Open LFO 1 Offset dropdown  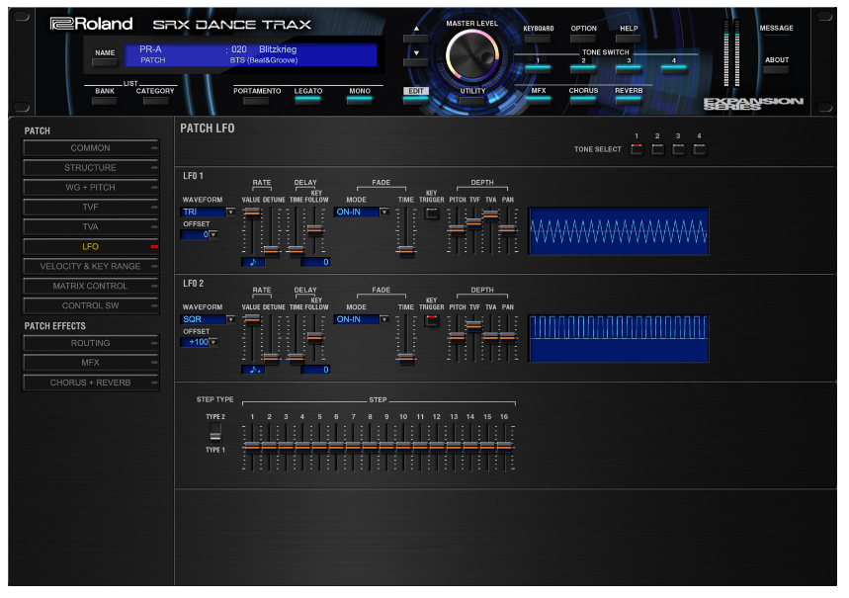(x=200, y=234)
